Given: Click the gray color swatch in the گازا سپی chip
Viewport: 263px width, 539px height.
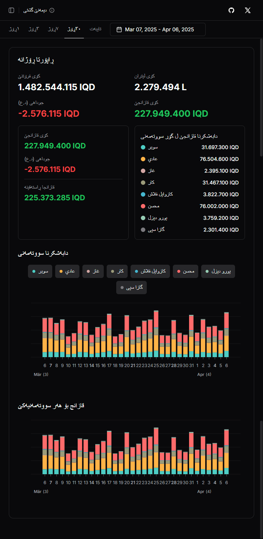Looking at the screenshot, I should coord(123,288).
